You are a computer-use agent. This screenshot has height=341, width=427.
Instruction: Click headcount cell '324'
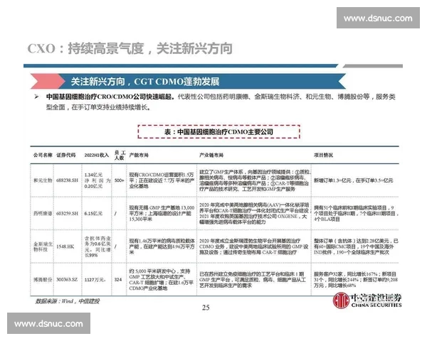click(x=118, y=279)
